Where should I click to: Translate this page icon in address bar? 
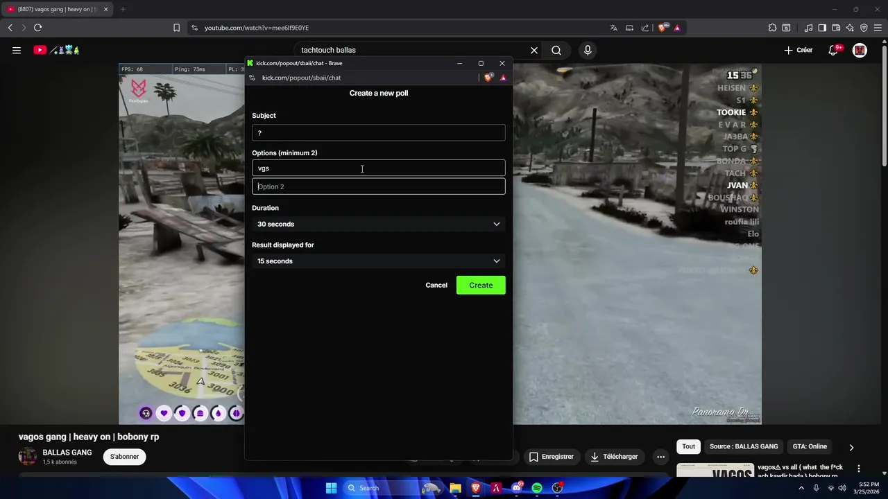point(613,28)
